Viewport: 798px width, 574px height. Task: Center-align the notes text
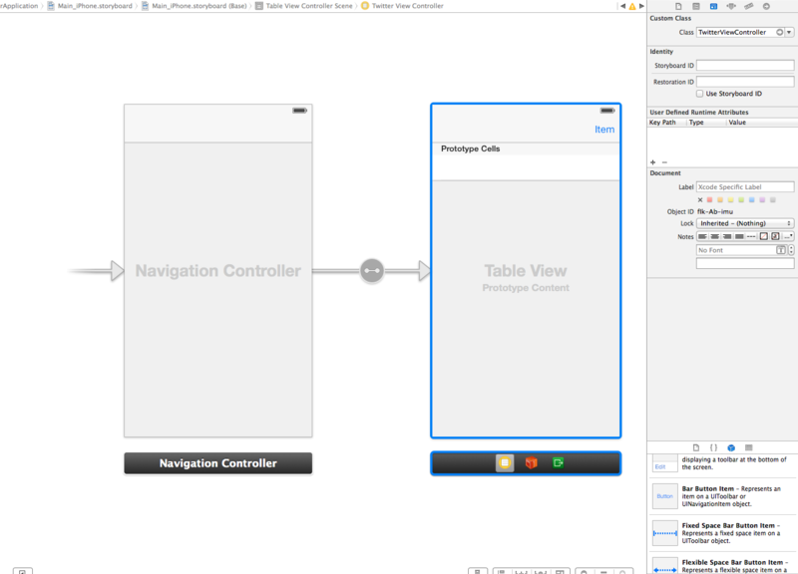714,236
